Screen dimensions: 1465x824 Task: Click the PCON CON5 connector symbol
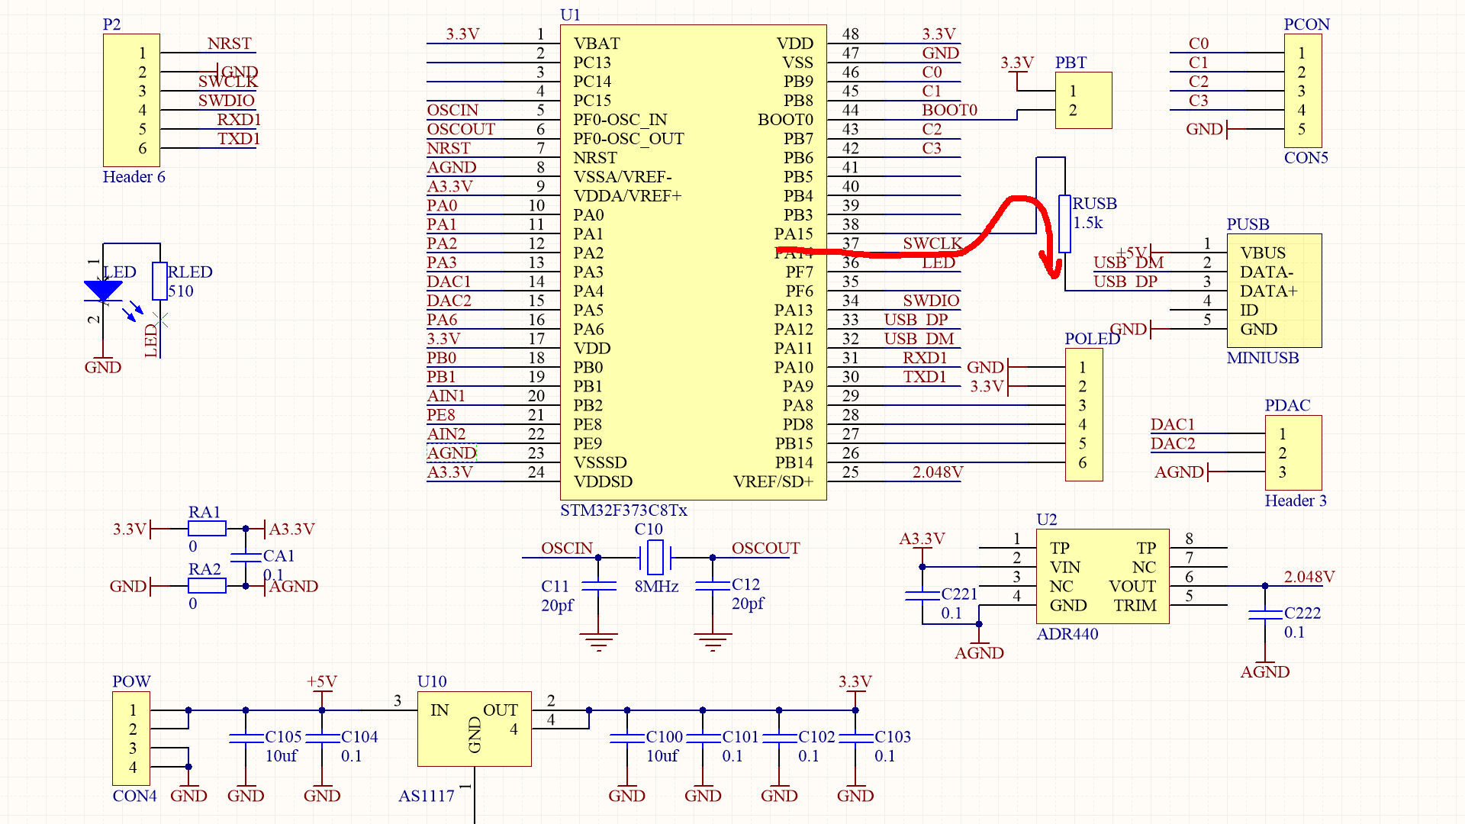[x=1302, y=91]
